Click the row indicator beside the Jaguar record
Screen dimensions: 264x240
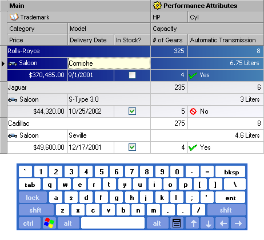coord(3,99)
